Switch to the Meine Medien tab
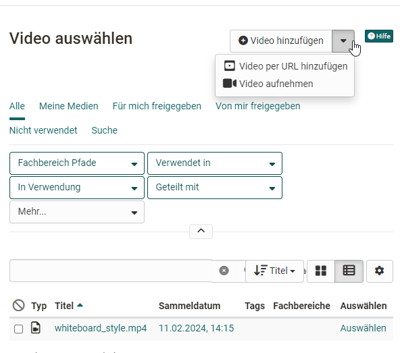Viewport: 400px width, 353px height. pos(69,106)
